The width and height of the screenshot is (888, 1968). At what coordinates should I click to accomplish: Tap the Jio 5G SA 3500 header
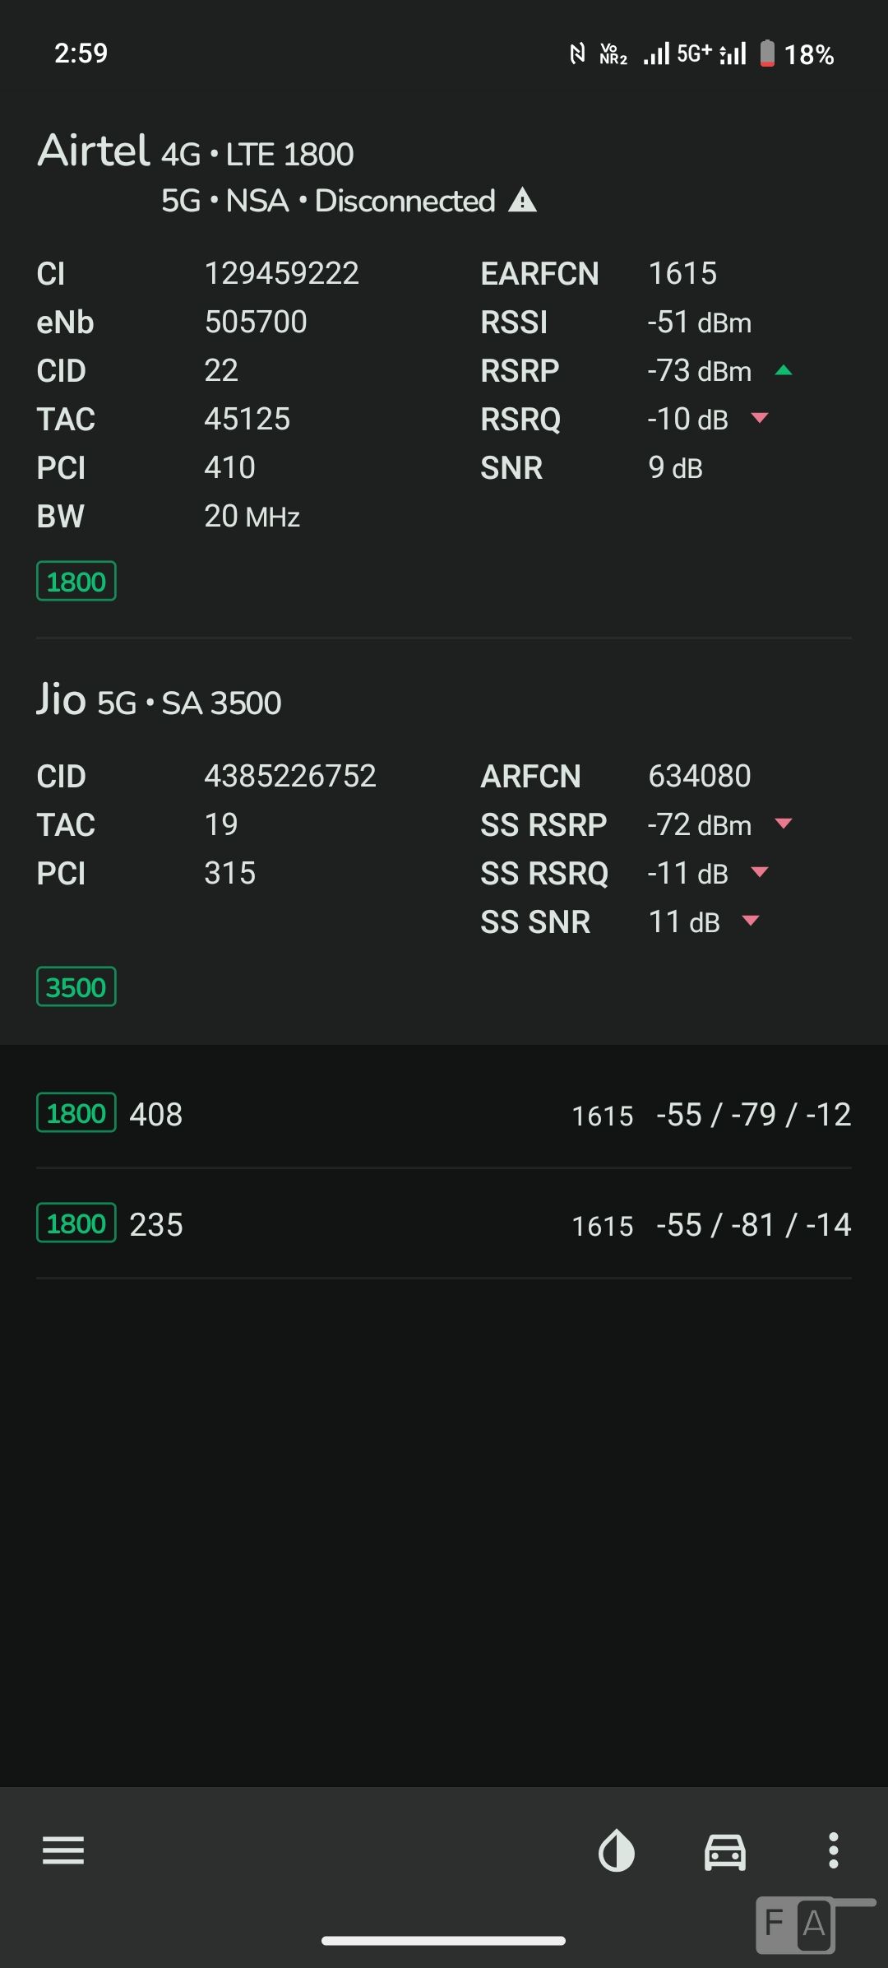click(159, 702)
